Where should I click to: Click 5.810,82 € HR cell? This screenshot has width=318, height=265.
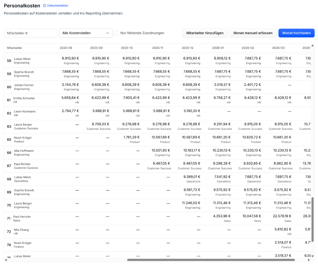[283, 232]
